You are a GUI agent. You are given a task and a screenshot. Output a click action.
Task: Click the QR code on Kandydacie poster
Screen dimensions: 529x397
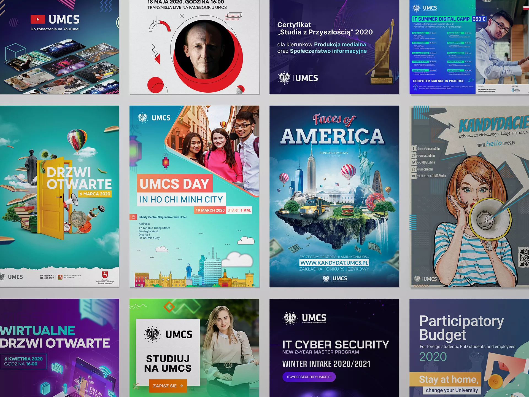(524, 257)
